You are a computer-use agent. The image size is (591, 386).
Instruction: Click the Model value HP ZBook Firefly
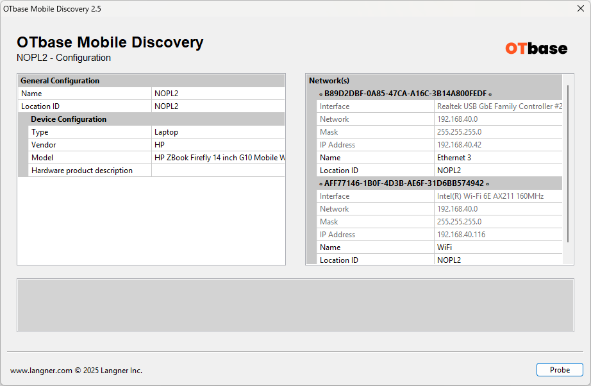click(218, 158)
